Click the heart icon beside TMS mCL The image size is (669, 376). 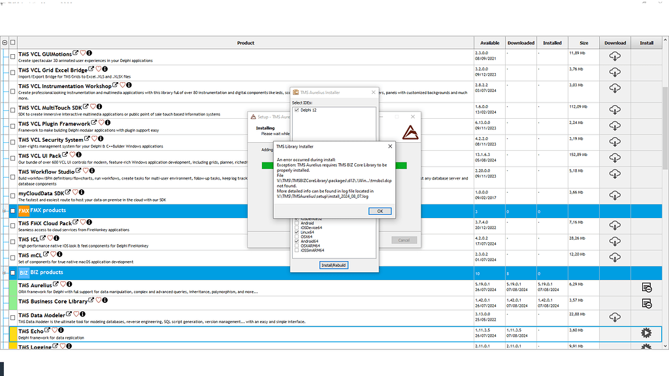point(54,255)
